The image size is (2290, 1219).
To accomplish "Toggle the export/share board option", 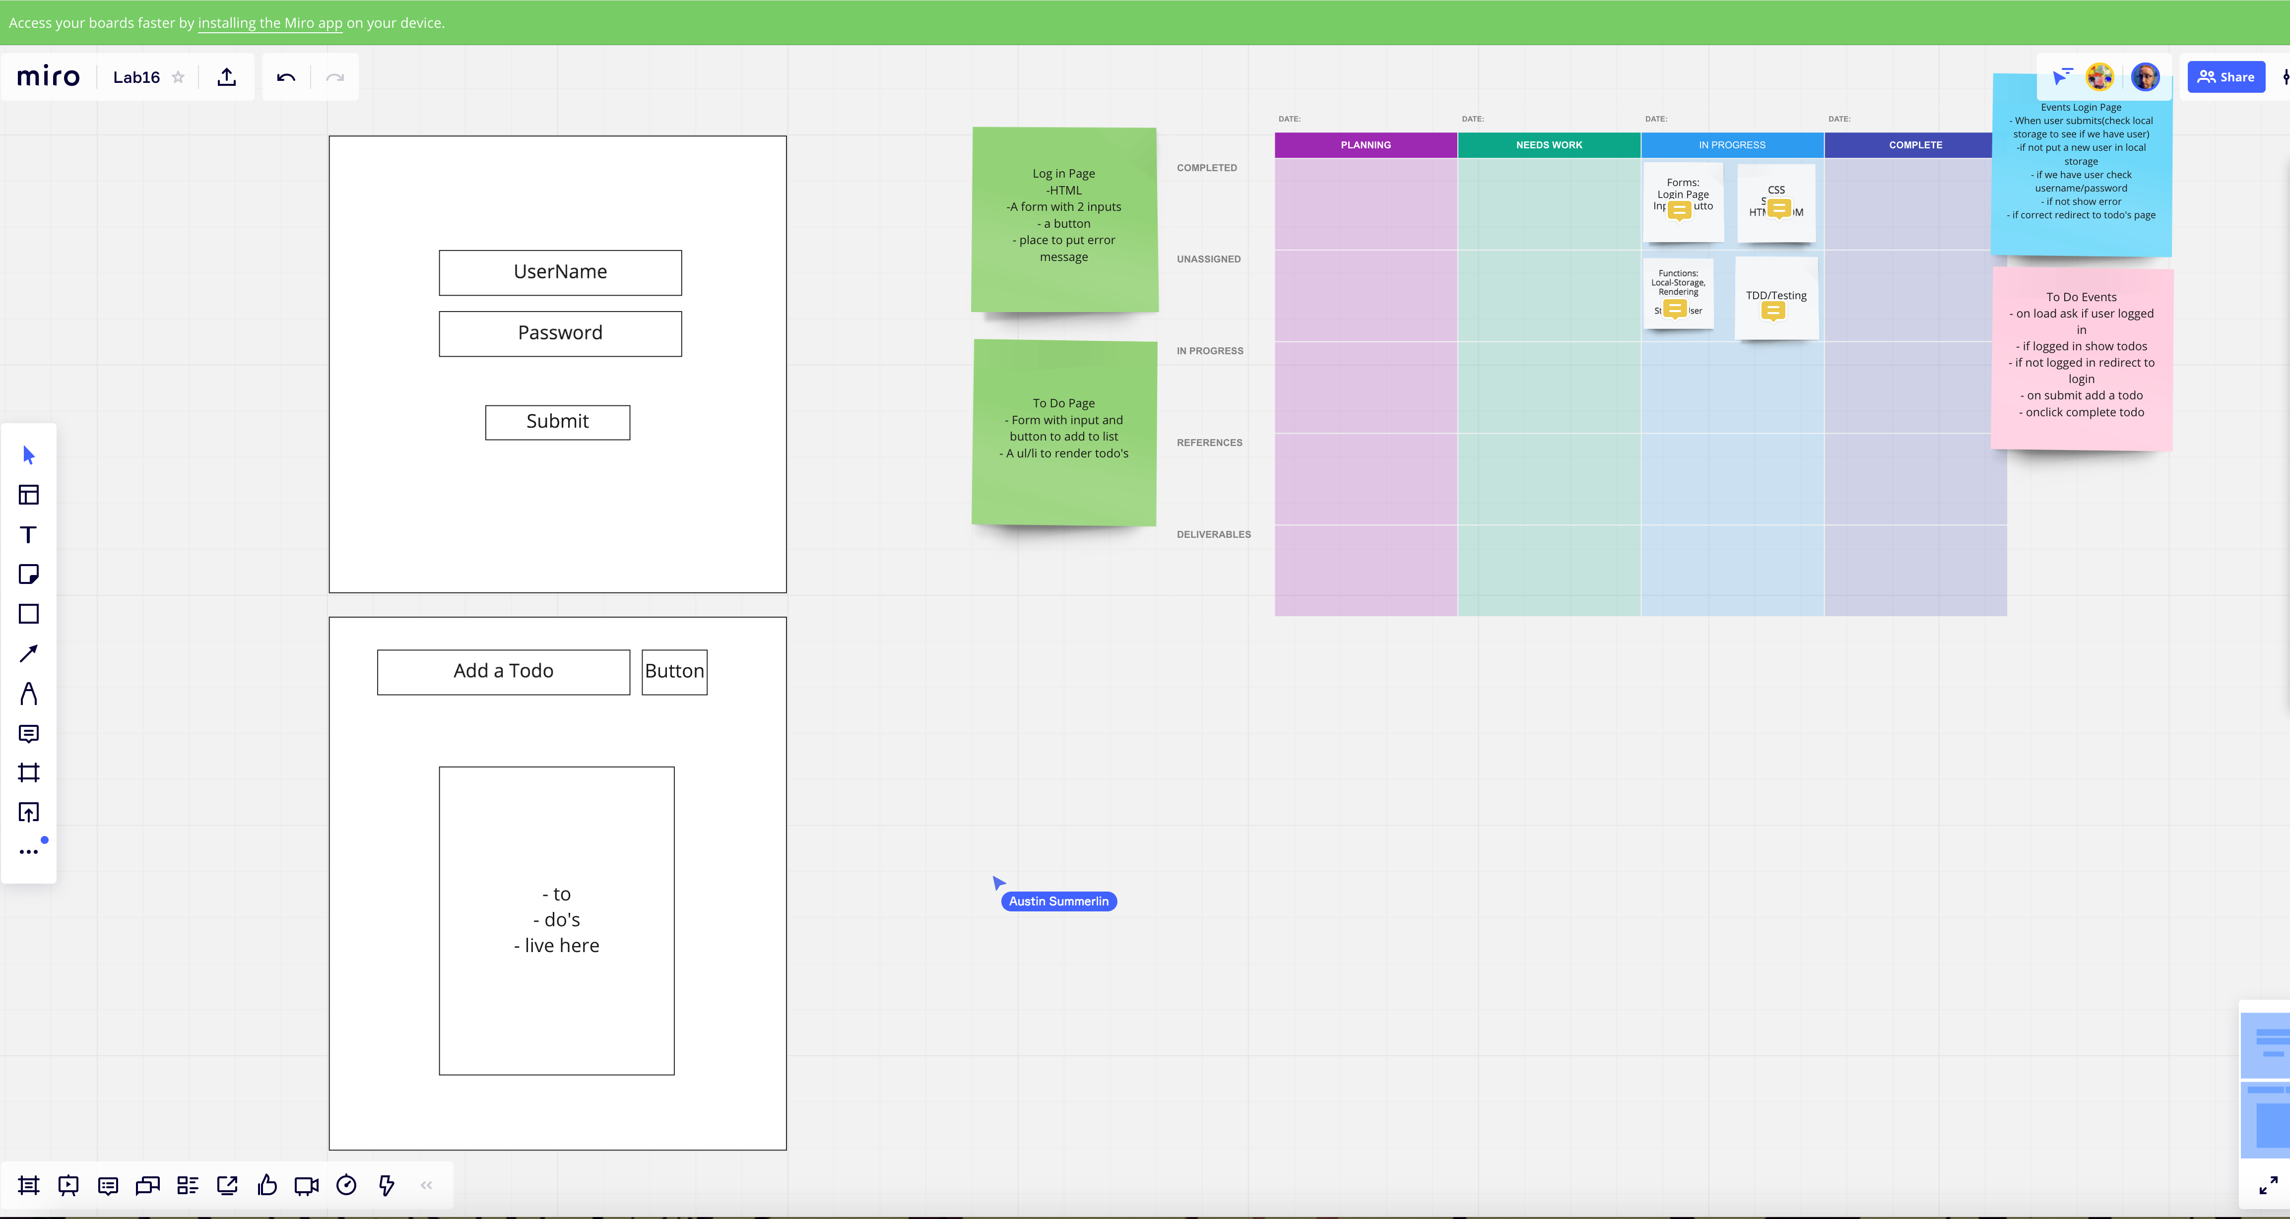I will click(x=227, y=77).
